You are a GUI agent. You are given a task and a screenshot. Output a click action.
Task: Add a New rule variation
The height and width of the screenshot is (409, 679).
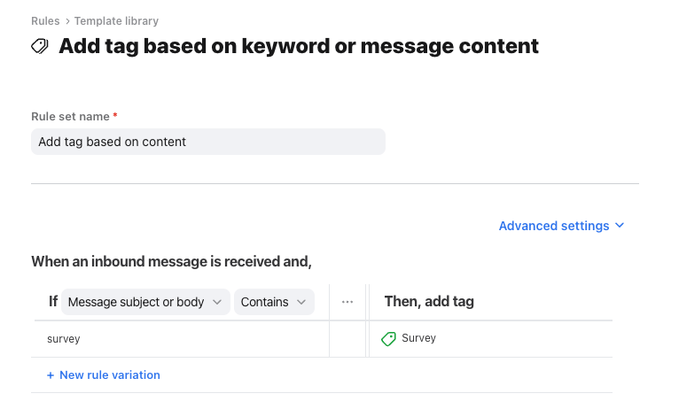pos(109,375)
